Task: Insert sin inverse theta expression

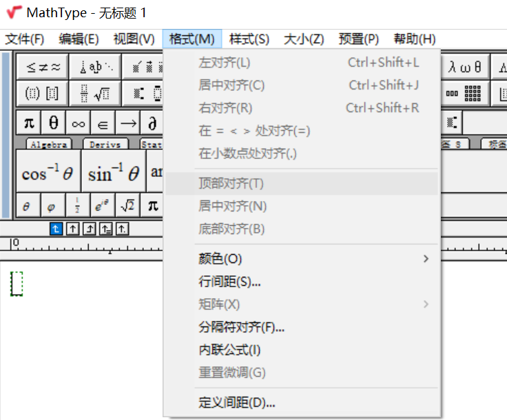Action: point(114,171)
